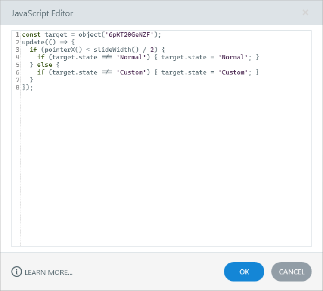Click the slideWidth() call in line 3
The height and width of the screenshot is (291, 323).
(x=116, y=50)
